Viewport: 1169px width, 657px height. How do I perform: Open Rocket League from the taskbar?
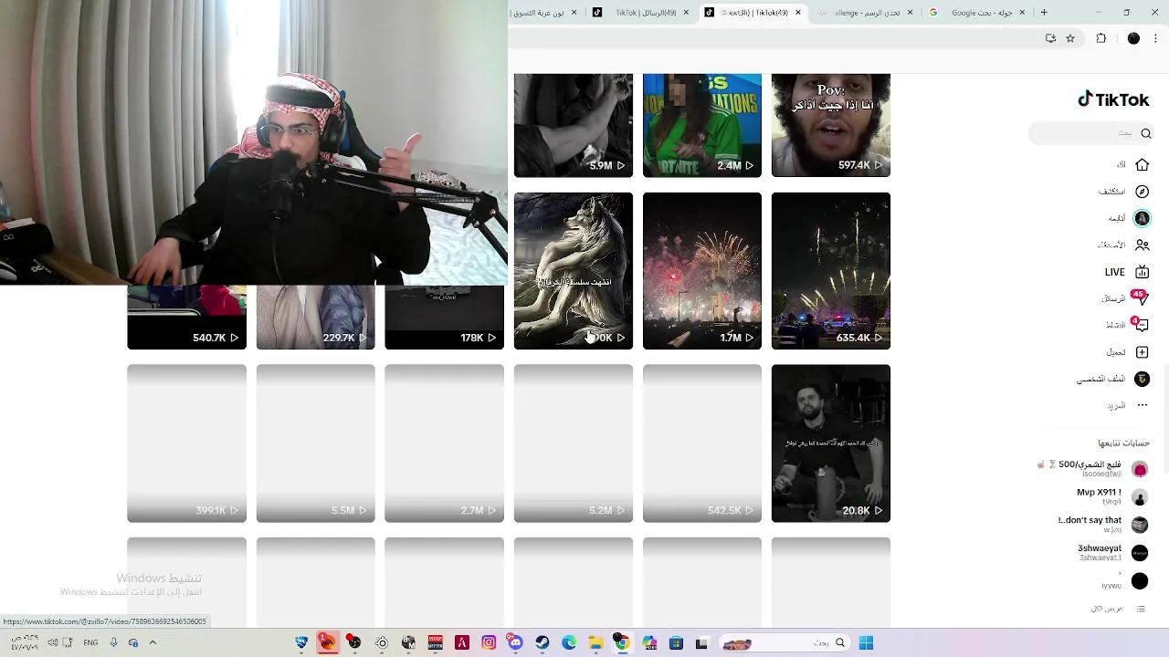301,643
